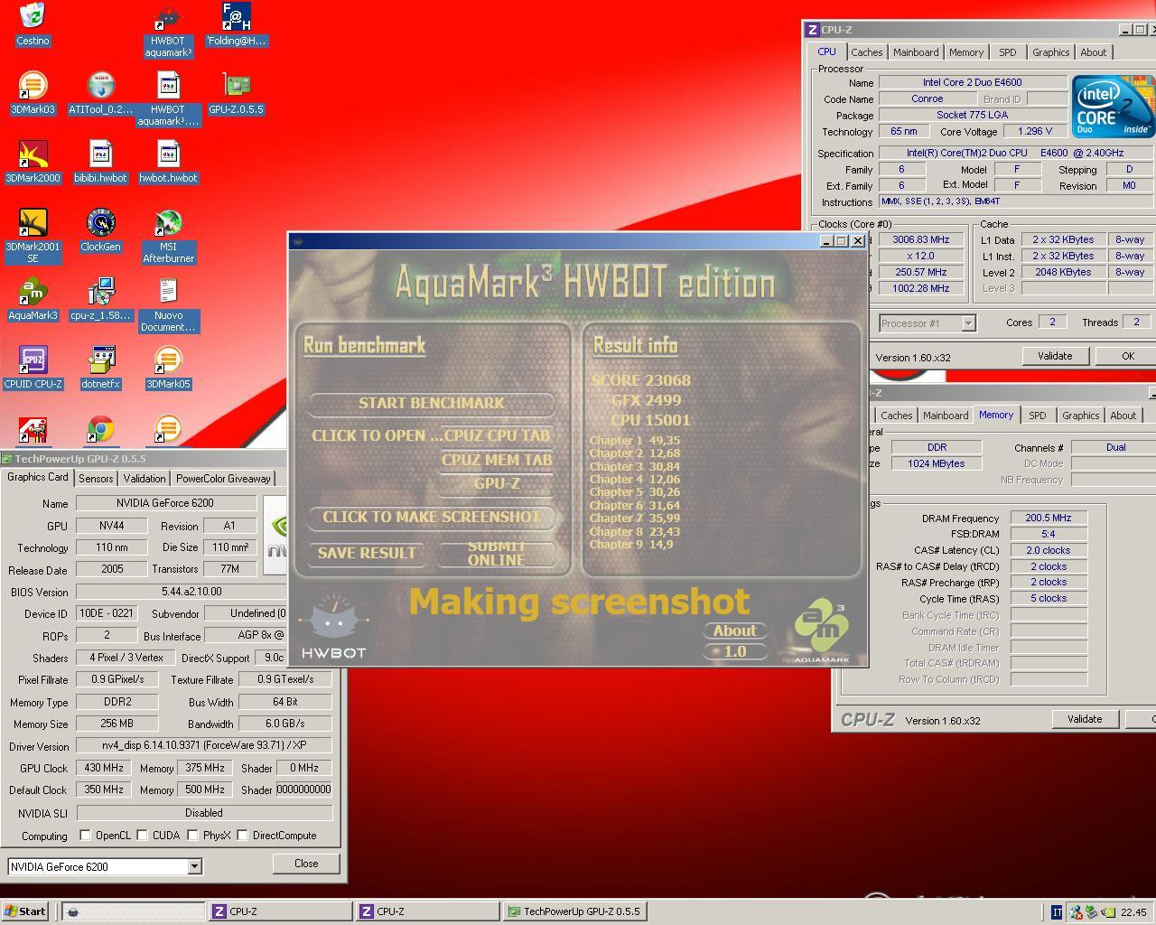Open the PowerColor Giveaway tab in GPU-Z
The width and height of the screenshot is (1156, 925).
[223, 478]
